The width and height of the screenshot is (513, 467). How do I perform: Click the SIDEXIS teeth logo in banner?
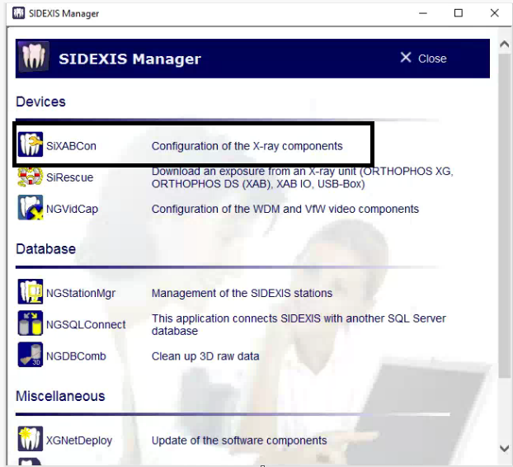coord(34,57)
